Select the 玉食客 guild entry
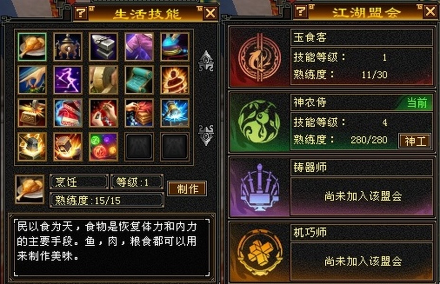 tap(331, 57)
